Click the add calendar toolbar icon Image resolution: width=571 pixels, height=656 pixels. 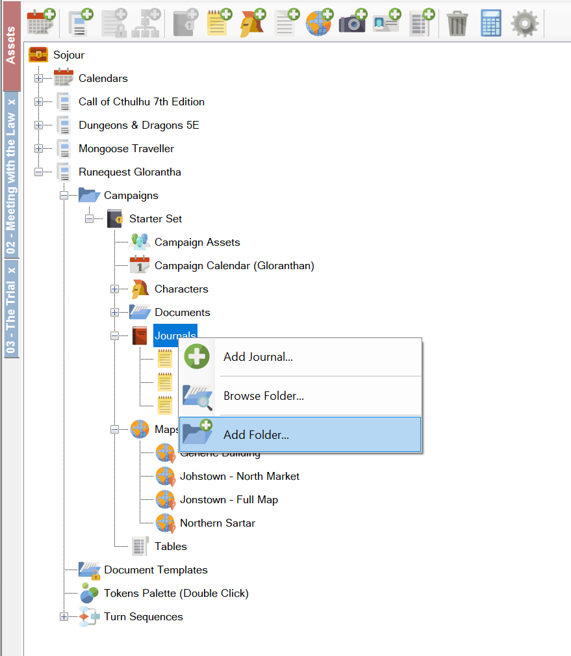pos(40,23)
